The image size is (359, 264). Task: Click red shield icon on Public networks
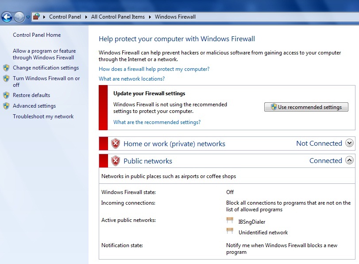[x=116, y=161]
